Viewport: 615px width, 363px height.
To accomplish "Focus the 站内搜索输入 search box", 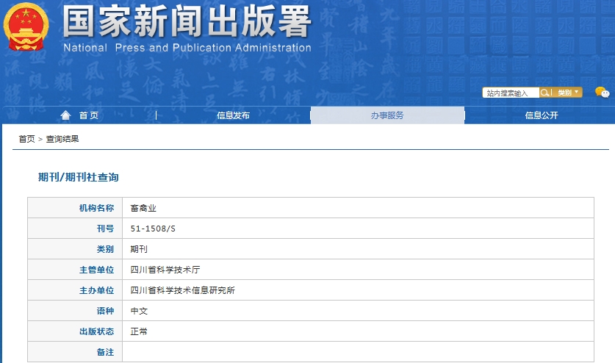I will (x=511, y=93).
